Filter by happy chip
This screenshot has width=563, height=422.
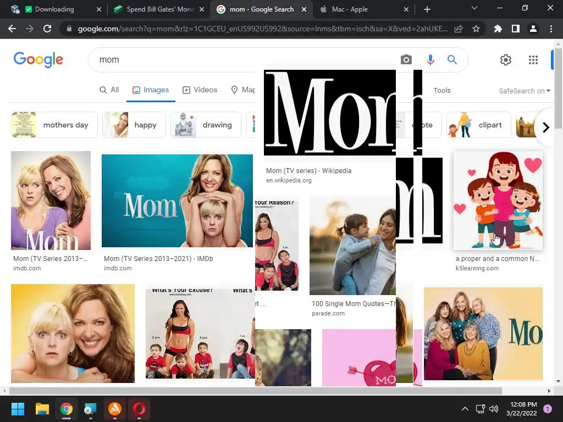134,125
